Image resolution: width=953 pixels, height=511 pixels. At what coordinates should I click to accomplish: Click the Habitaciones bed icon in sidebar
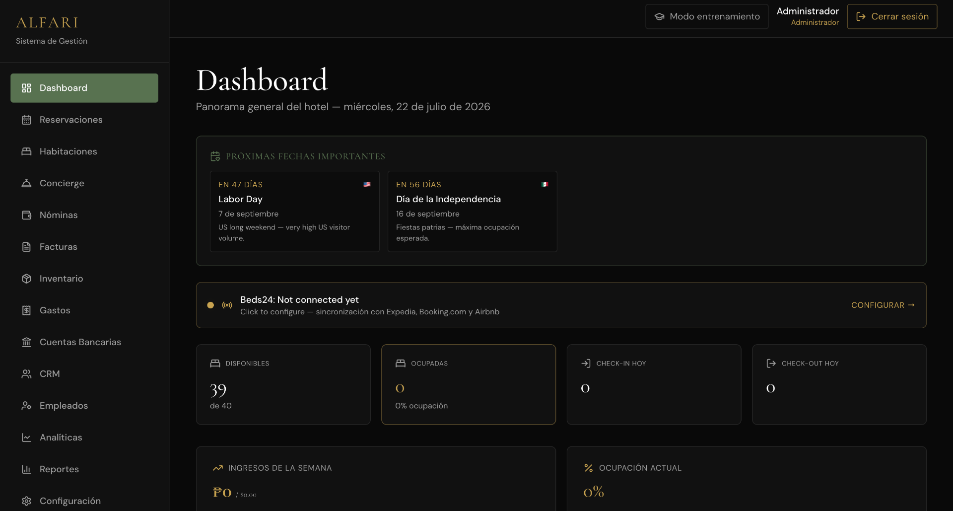[26, 151]
